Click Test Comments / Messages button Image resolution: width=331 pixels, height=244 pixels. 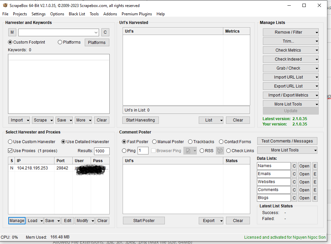287,141
